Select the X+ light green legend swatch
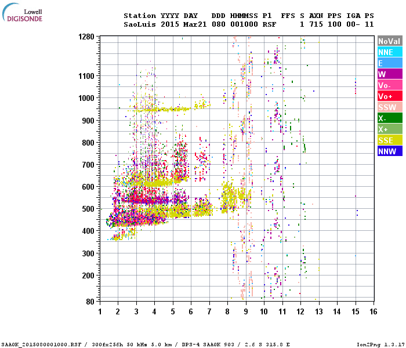The width and height of the screenshot is (406, 348). (x=390, y=129)
